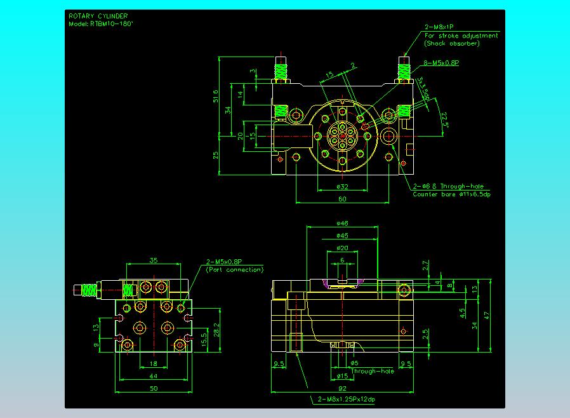Select the "28.2" vertical dimension

click(216, 330)
